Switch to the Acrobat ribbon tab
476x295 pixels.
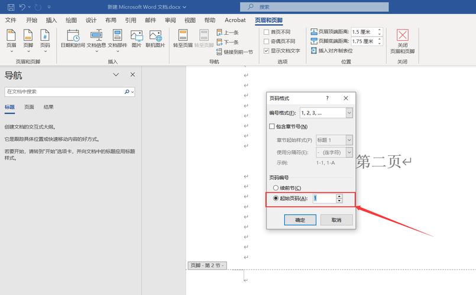pos(235,20)
